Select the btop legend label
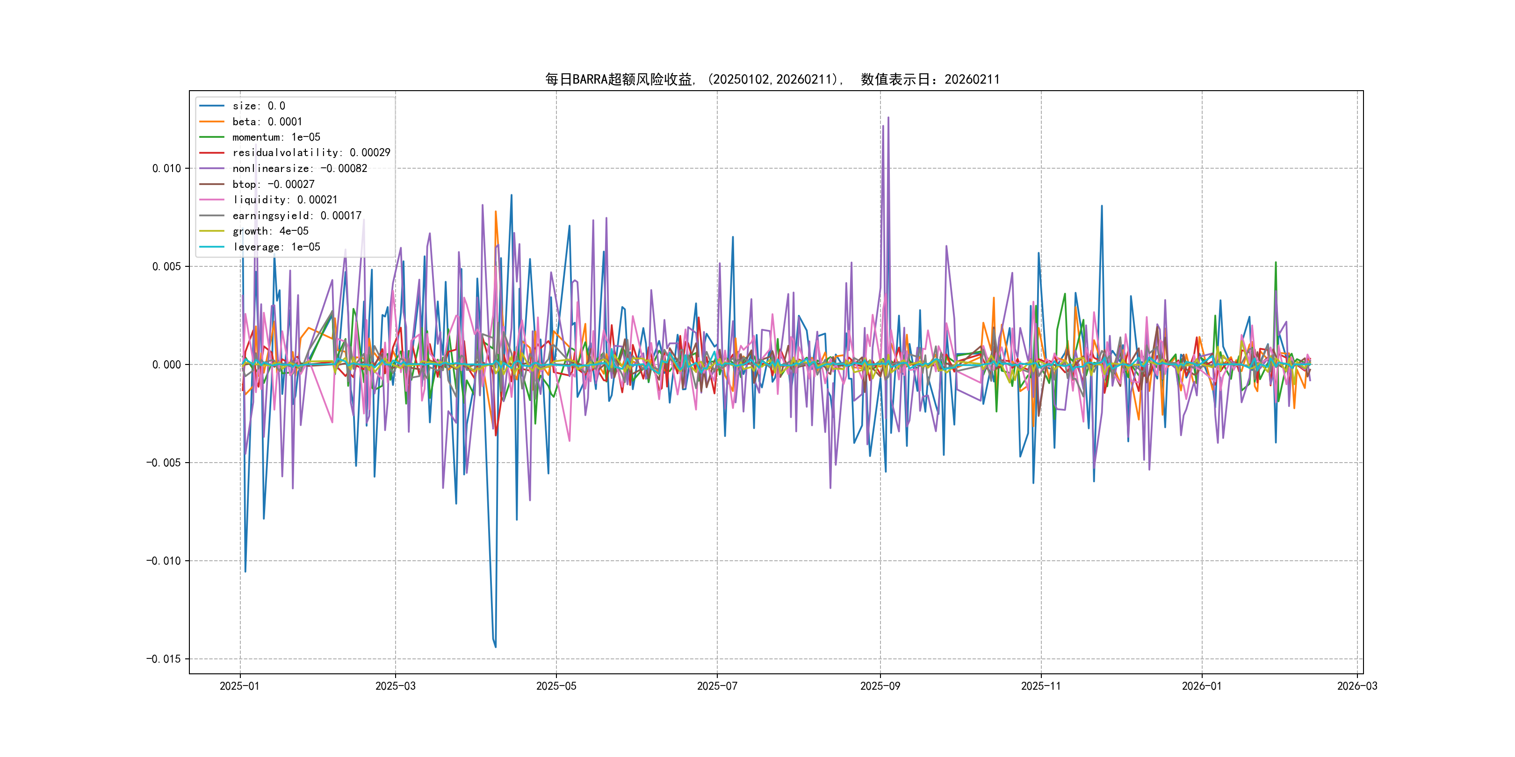This screenshot has width=1515, height=757. [x=273, y=185]
